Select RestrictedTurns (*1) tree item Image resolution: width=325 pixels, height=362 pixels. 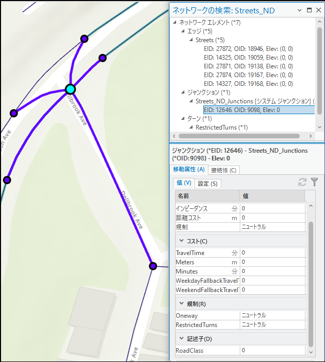(221, 128)
